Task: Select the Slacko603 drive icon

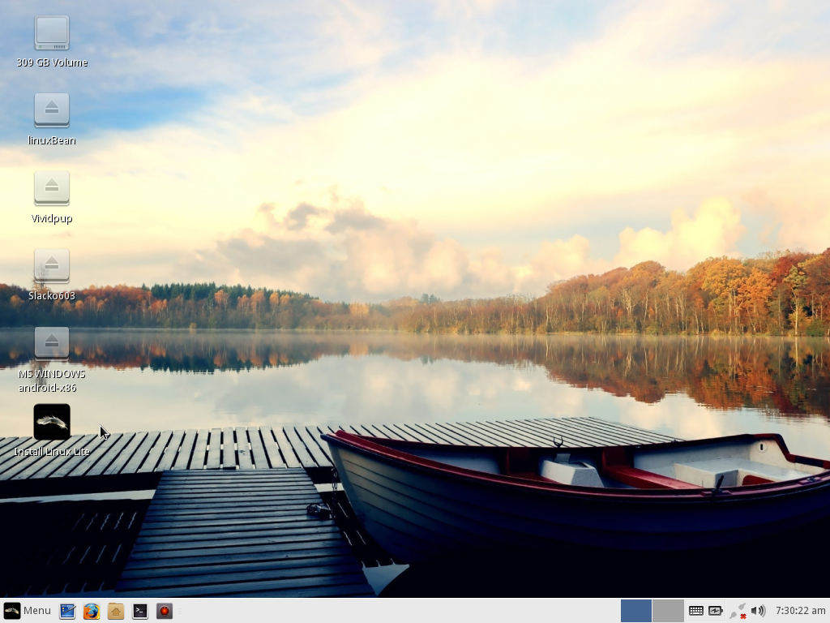Action: [52, 266]
